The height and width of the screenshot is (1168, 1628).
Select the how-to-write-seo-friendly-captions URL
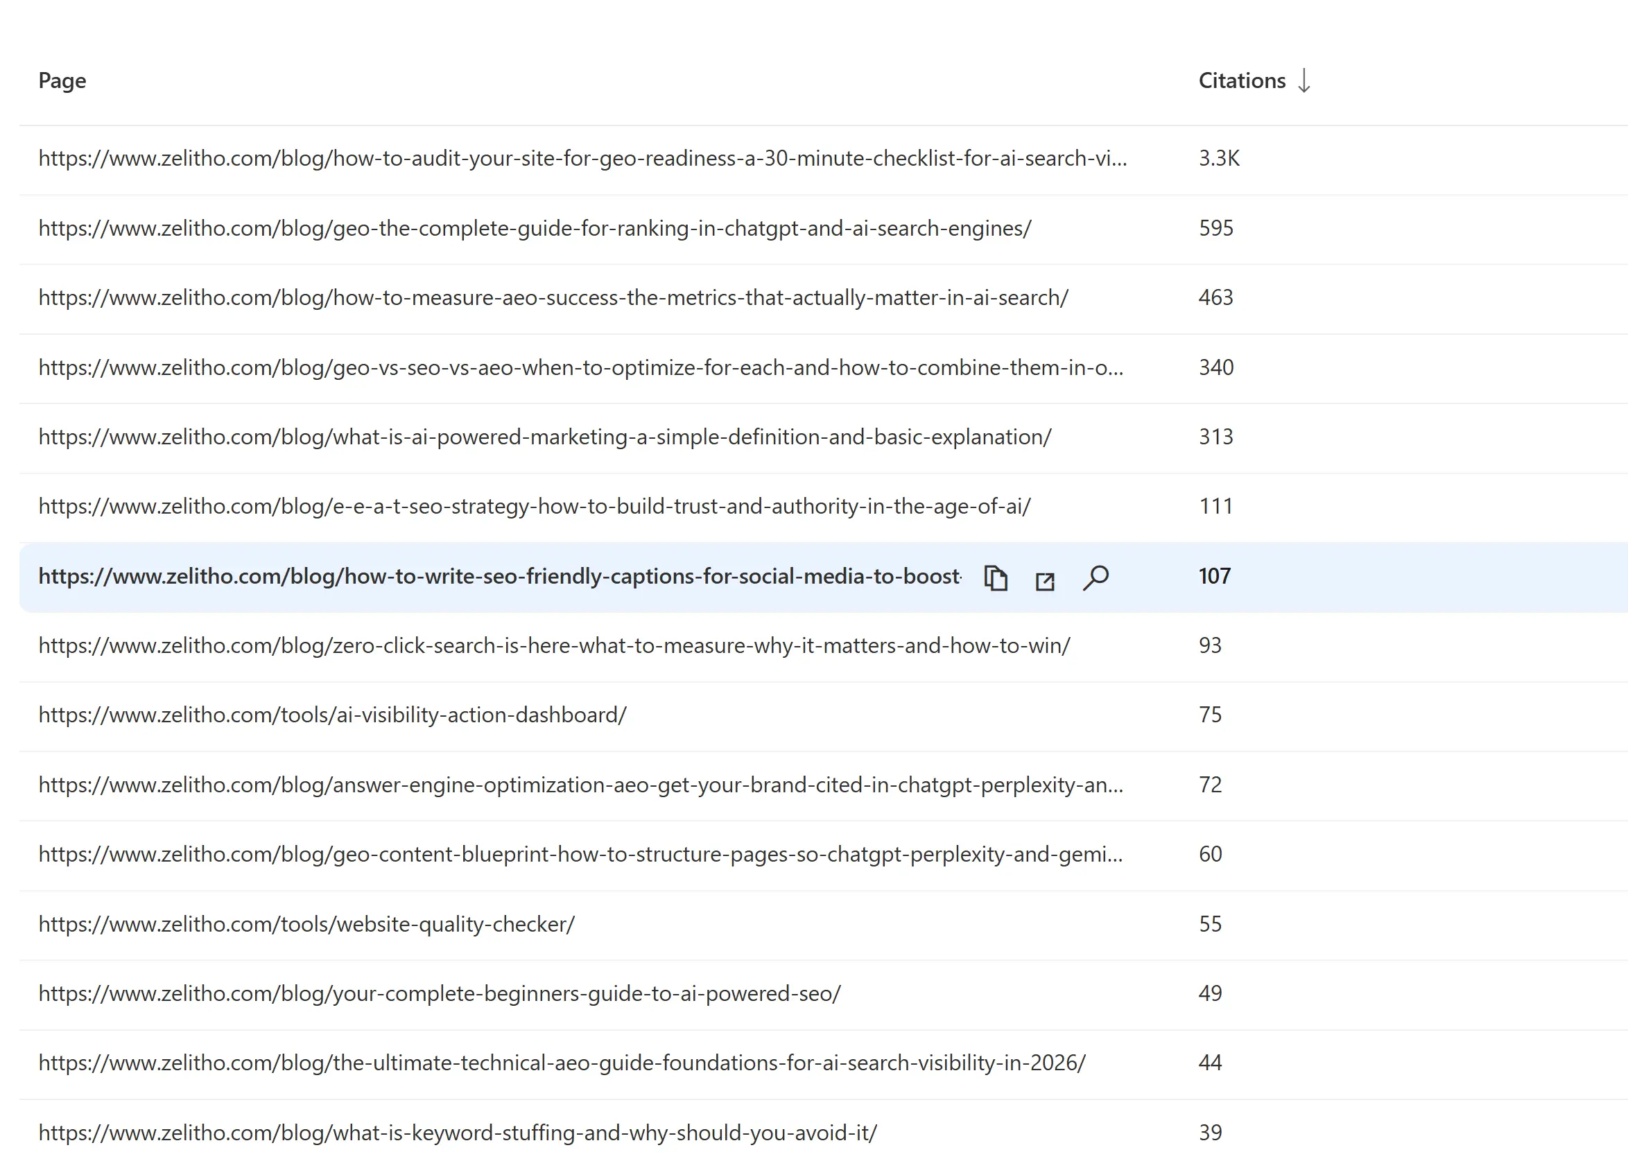500,576
